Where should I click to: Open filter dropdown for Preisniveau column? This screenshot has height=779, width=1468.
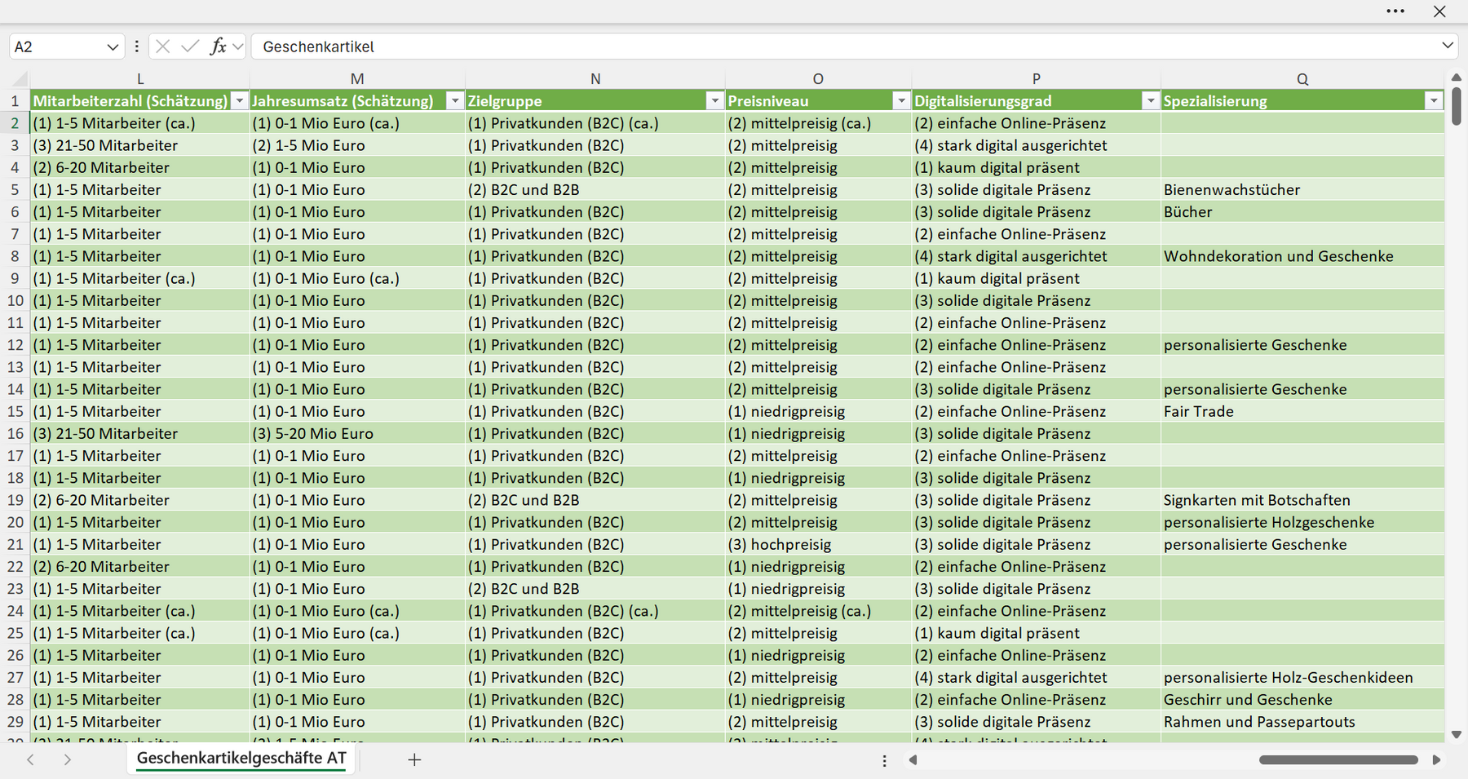tap(901, 101)
